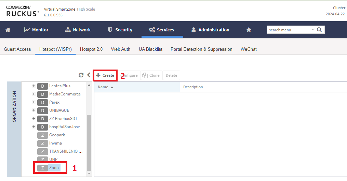Switch to the UA Blacklist tab
The width and height of the screenshot is (347, 181).
150,49
